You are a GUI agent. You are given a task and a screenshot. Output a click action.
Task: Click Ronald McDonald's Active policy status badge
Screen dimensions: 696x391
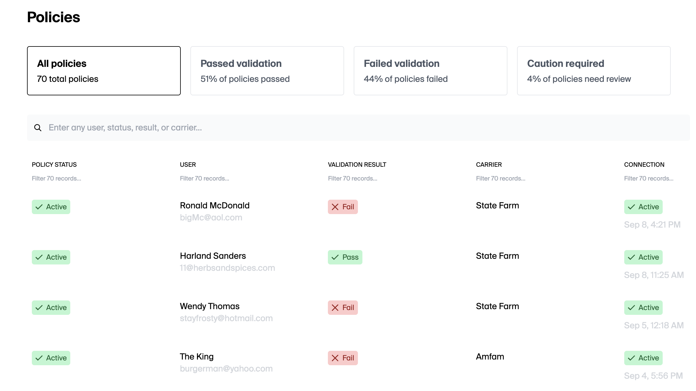[x=51, y=207]
